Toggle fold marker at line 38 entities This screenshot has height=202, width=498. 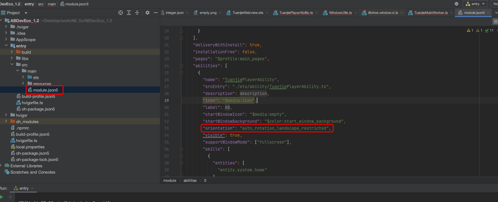click(181, 163)
